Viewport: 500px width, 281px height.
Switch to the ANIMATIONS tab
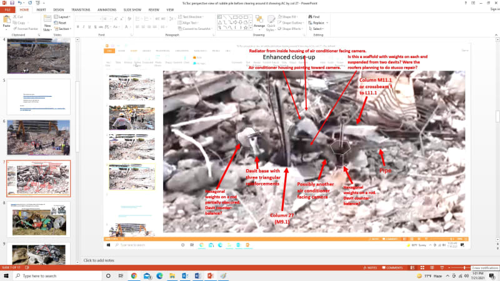pyautogui.click(x=107, y=10)
